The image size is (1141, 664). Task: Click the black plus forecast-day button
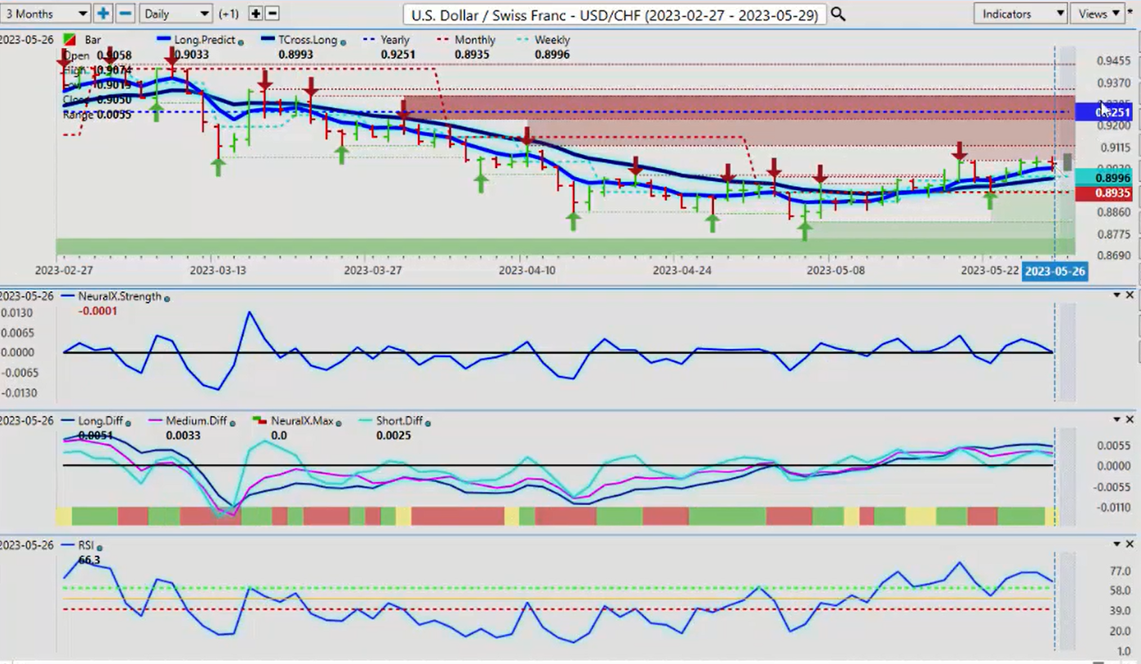coord(255,14)
